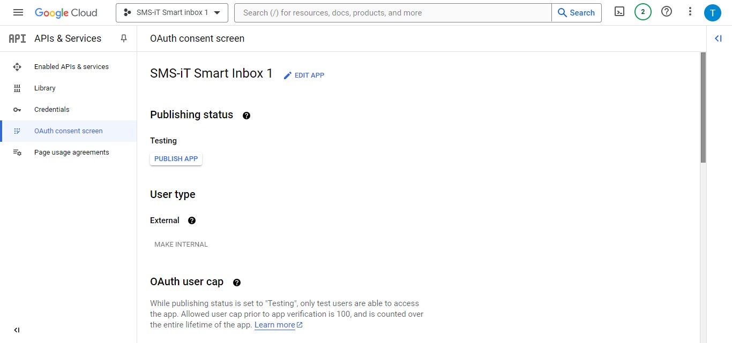Pin APIs & Services with pin icon

(x=124, y=39)
